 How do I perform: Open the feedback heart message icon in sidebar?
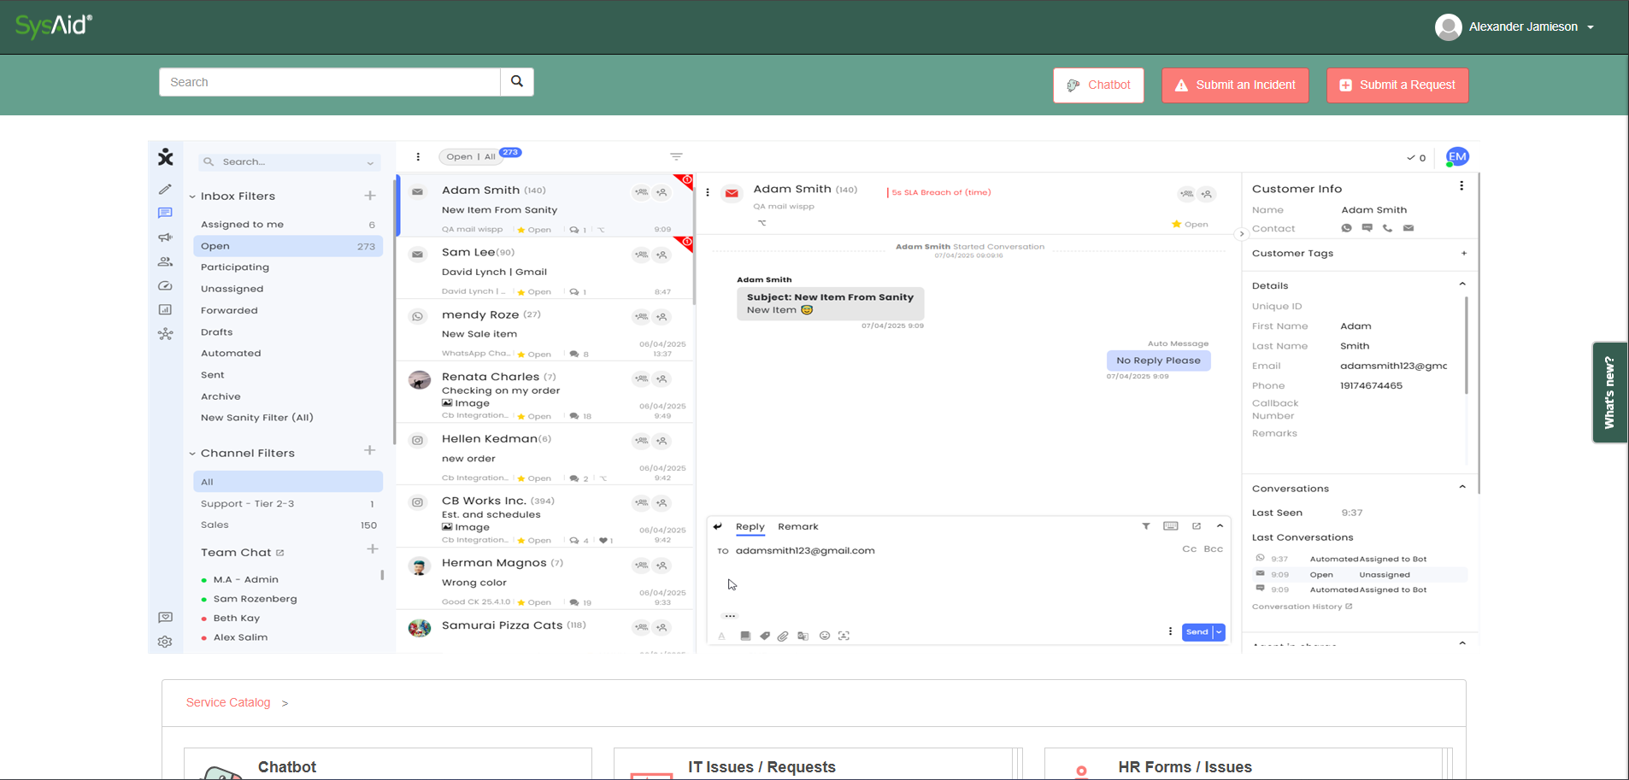[x=165, y=617]
